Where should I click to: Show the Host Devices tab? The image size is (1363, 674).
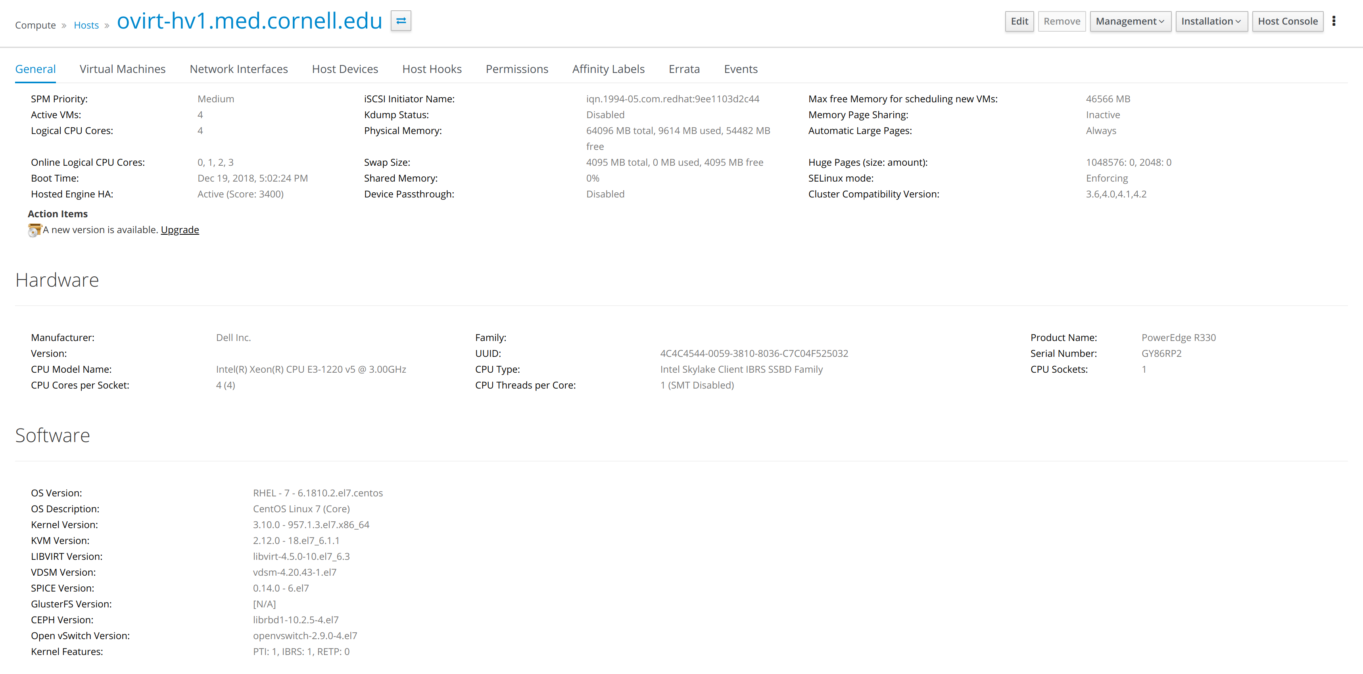coord(345,69)
